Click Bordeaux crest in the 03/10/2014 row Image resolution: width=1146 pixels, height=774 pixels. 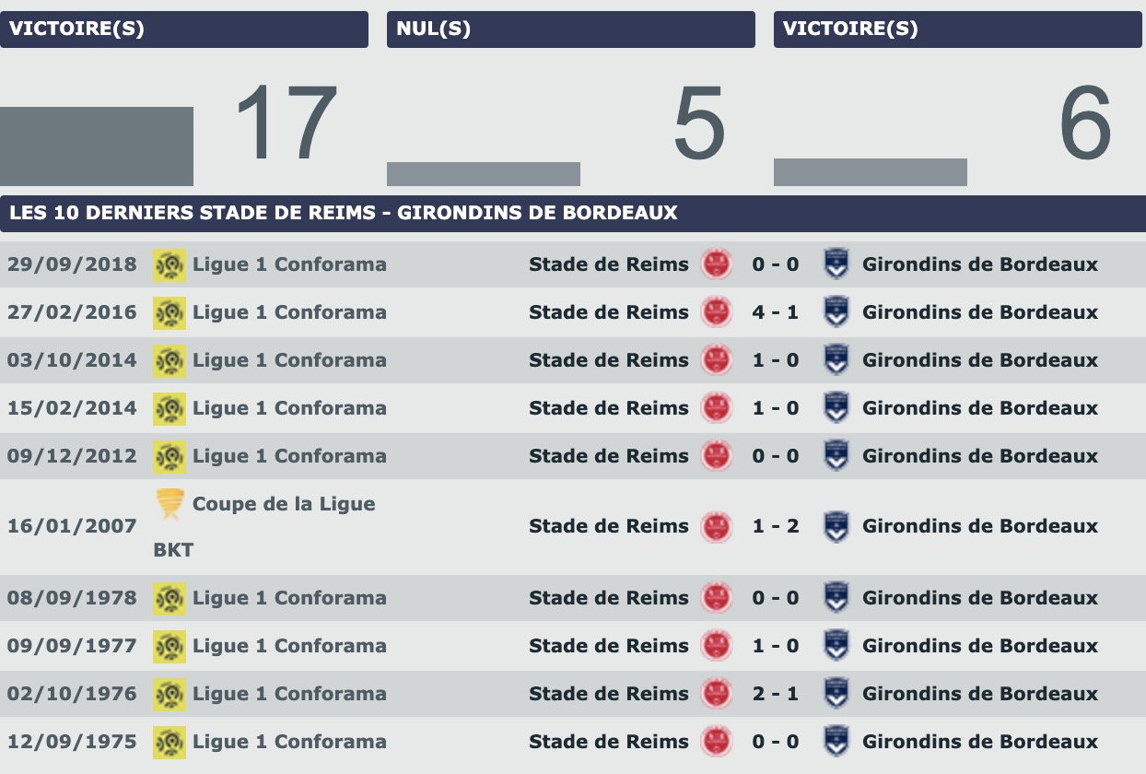(836, 360)
